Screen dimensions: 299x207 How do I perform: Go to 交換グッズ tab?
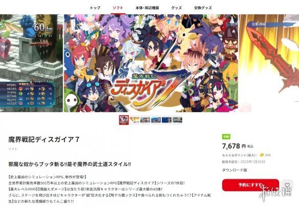[203, 8]
